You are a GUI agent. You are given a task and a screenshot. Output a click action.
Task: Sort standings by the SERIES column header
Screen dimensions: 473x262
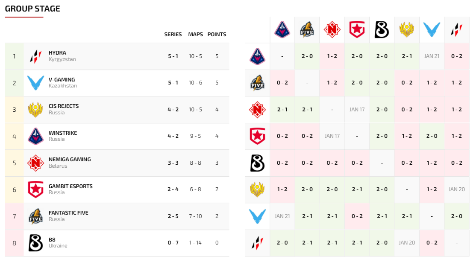[x=173, y=35]
